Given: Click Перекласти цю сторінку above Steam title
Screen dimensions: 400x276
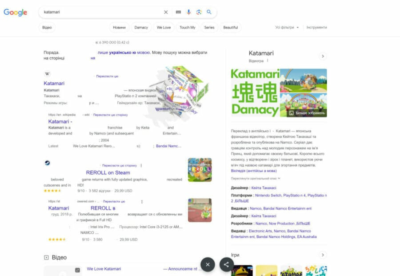Looking at the screenshot, I should click(x=120, y=165).
